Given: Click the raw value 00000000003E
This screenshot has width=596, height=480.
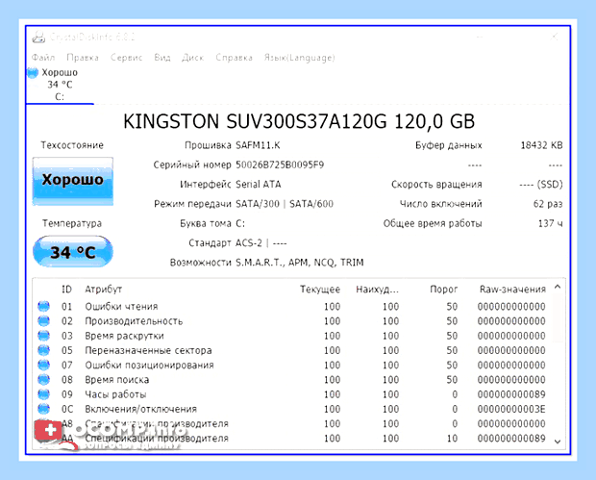Looking at the screenshot, I should [511, 409].
